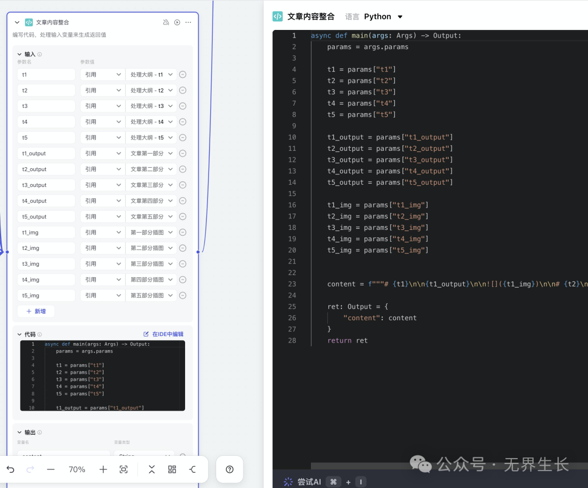Click the 尝试AI button in editor footer

(x=303, y=481)
